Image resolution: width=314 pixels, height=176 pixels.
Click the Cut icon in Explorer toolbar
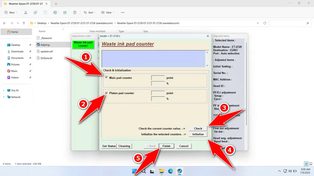(x=26, y=13)
